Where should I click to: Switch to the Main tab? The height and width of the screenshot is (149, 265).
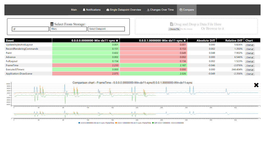[74, 10]
